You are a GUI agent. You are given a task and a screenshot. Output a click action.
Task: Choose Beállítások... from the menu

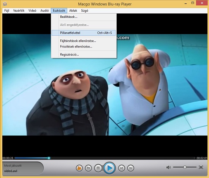84,17
